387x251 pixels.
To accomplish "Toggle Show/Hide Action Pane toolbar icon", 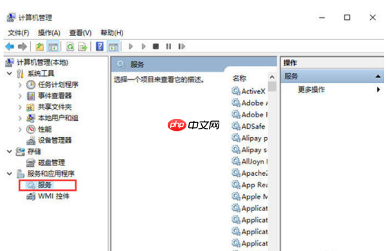I will click(x=114, y=46).
